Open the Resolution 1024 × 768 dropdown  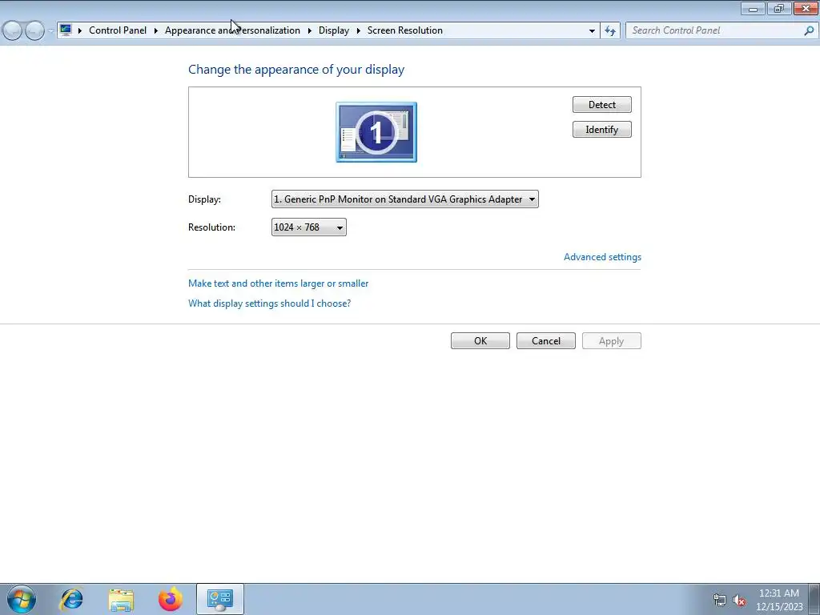pyautogui.click(x=308, y=227)
